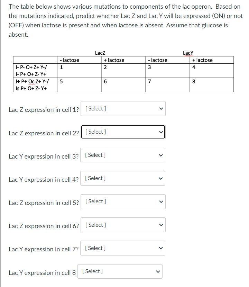
Task: Click the underlined LacY column header
Action: (187, 53)
